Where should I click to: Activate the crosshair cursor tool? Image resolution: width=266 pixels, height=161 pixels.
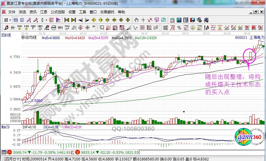coord(143,20)
